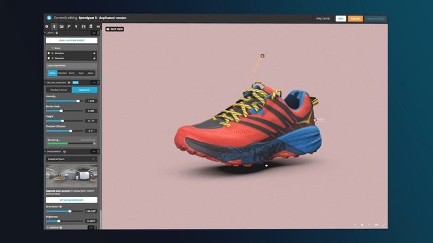Toggle the GROUND SHADOWS on/off switch
Screen dimensions: 433x243
tap(95, 82)
